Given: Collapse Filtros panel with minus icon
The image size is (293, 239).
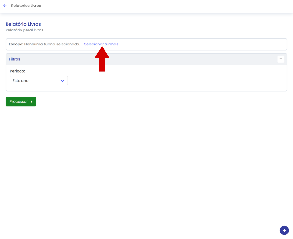Looking at the screenshot, I should click(x=281, y=59).
